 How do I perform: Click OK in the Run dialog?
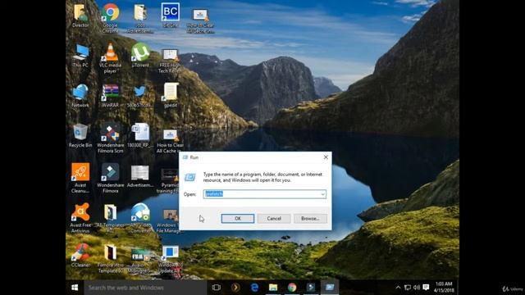(238, 219)
